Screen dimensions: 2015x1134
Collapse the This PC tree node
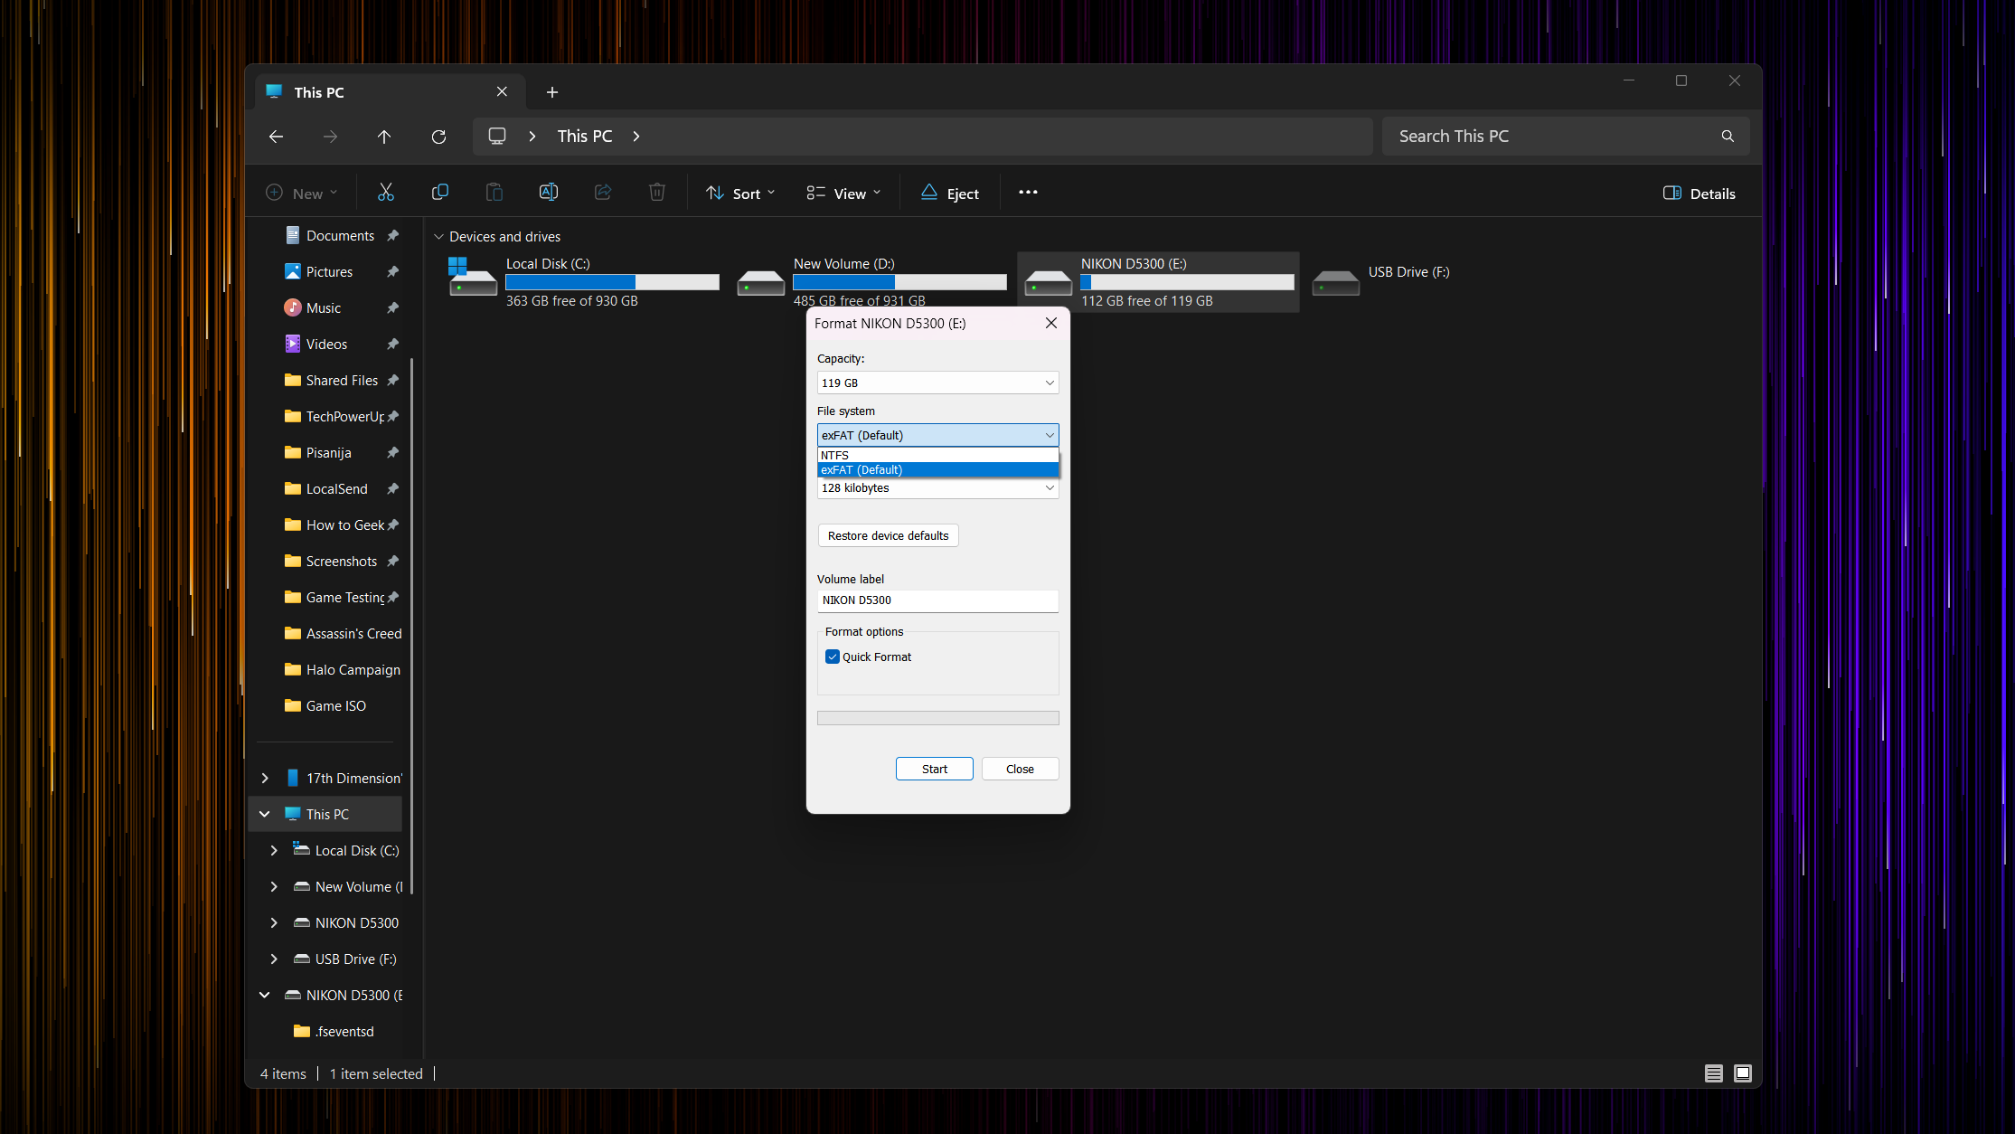[265, 815]
